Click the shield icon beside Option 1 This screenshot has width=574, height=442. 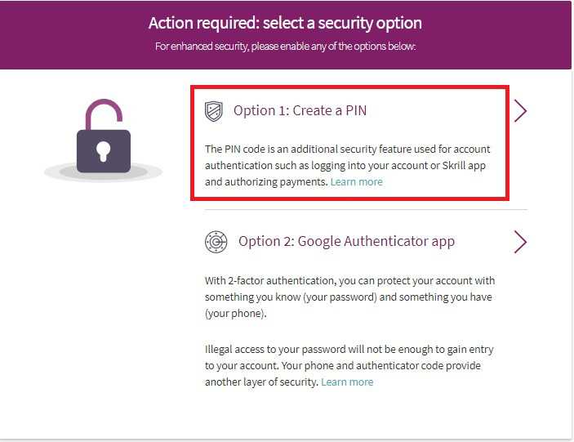point(214,111)
